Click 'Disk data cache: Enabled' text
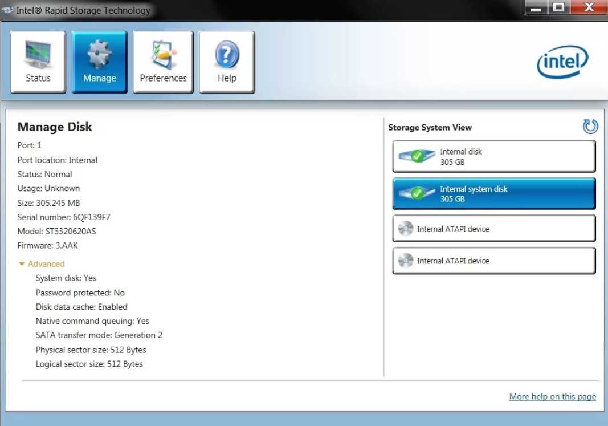The width and height of the screenshot is (608, 426). (81, 307)
